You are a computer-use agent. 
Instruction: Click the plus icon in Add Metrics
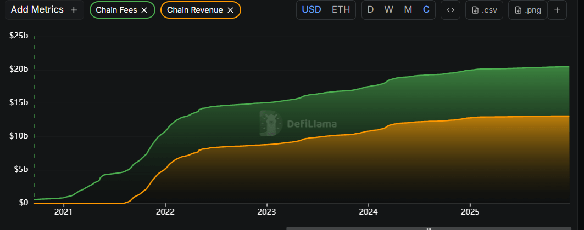pyautogui.click(x=74, y=10)
